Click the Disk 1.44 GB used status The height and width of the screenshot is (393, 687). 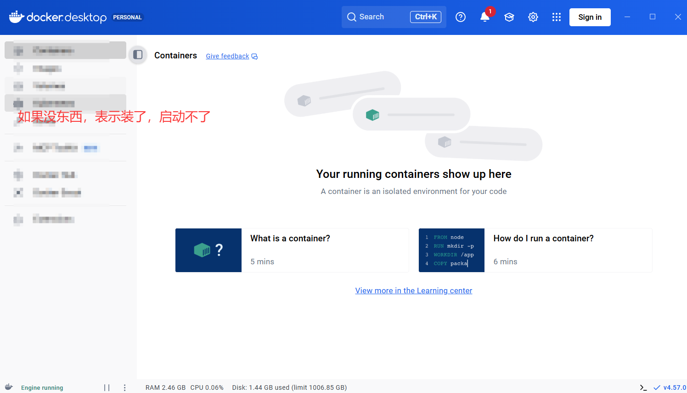(x=289, y=387)
